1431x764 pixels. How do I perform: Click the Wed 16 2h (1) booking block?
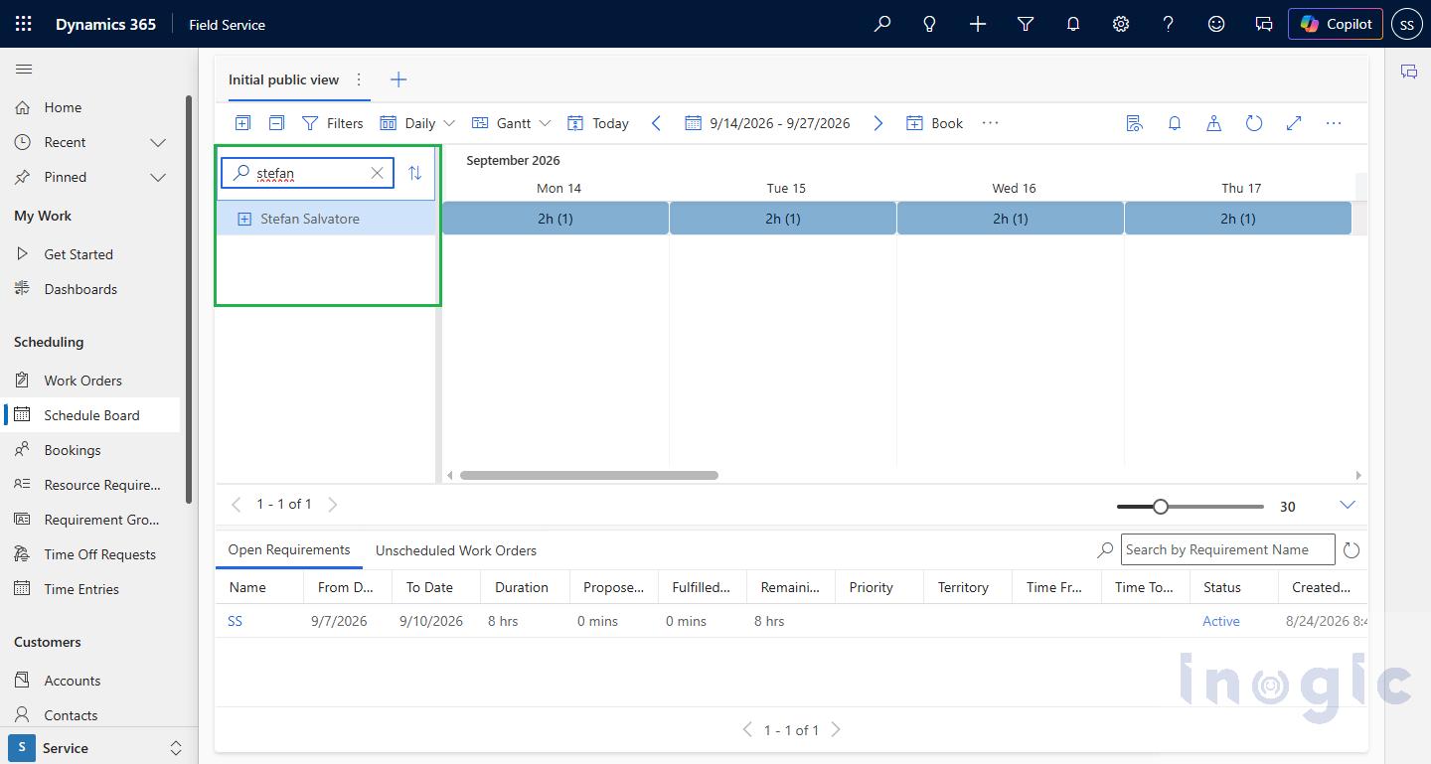tap(1011, 219)
